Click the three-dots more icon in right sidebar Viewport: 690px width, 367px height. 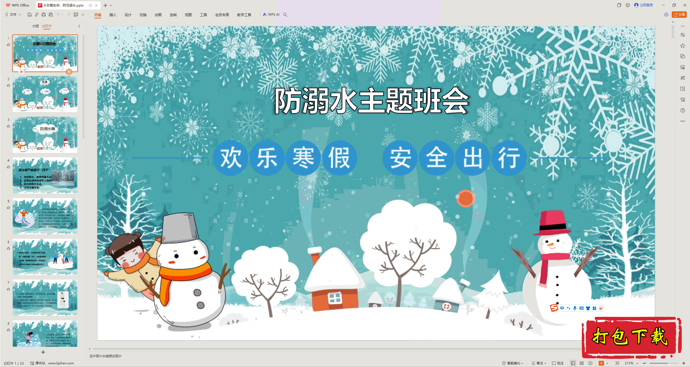683,121
